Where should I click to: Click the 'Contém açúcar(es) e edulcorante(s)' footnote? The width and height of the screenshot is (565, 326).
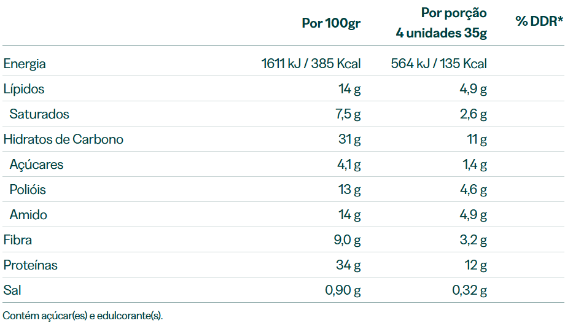pyautogui.click(x=83, y=316)
